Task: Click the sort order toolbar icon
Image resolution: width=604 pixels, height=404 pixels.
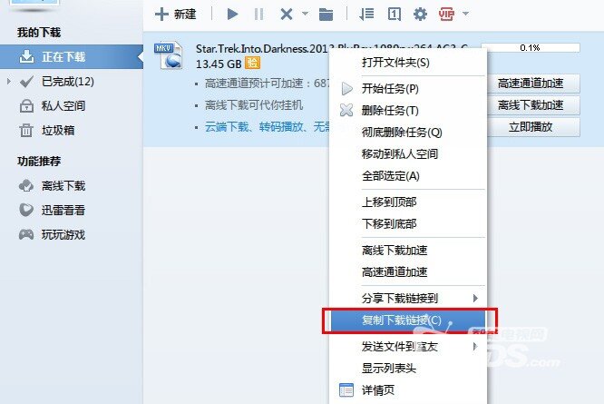Action: 366,15
